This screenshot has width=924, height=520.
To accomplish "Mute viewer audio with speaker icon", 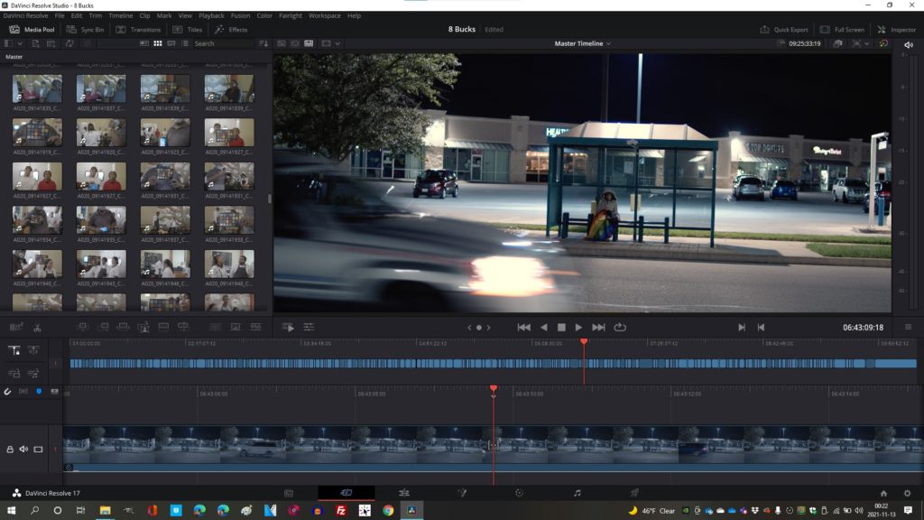I will (x=908, y=44).
